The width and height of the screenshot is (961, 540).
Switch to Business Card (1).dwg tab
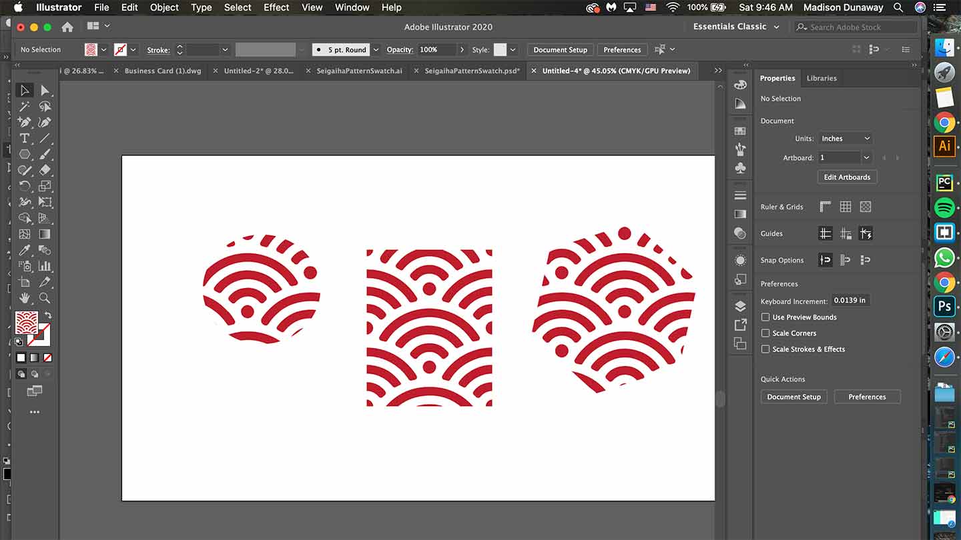click(162, 71)
